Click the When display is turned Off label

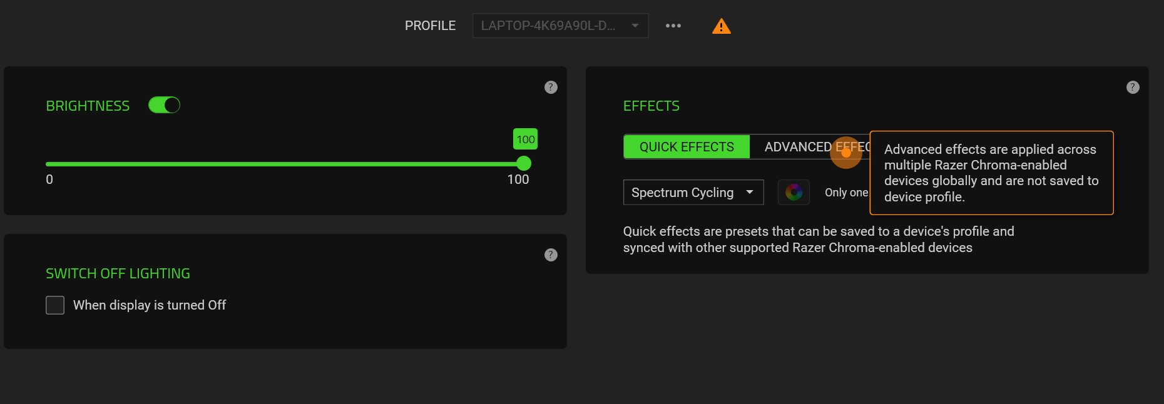point(150,305)
